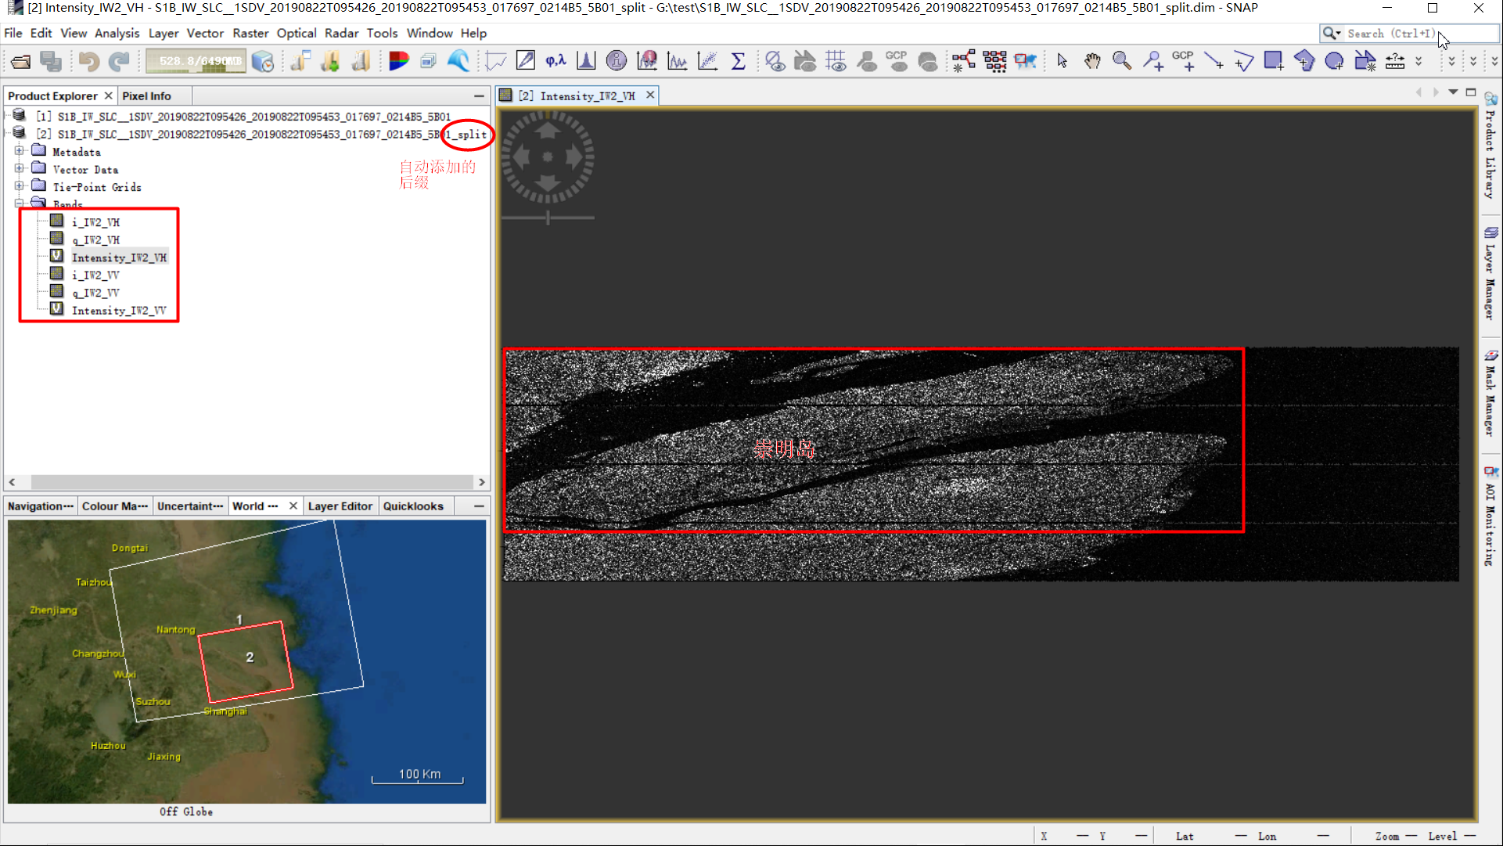Toggle visibility of Intensity_IW2_VV band
This screenshot has height=846, width=1503.
[56, 310]
